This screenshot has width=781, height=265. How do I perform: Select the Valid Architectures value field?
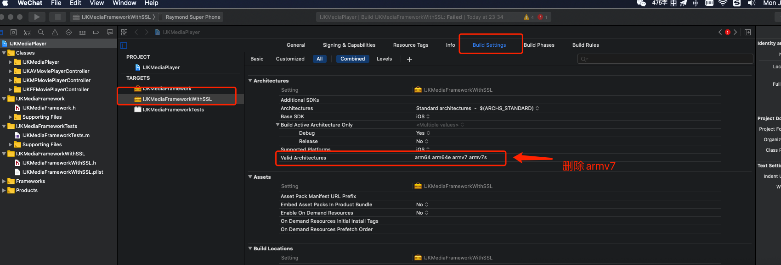[451, 157]
